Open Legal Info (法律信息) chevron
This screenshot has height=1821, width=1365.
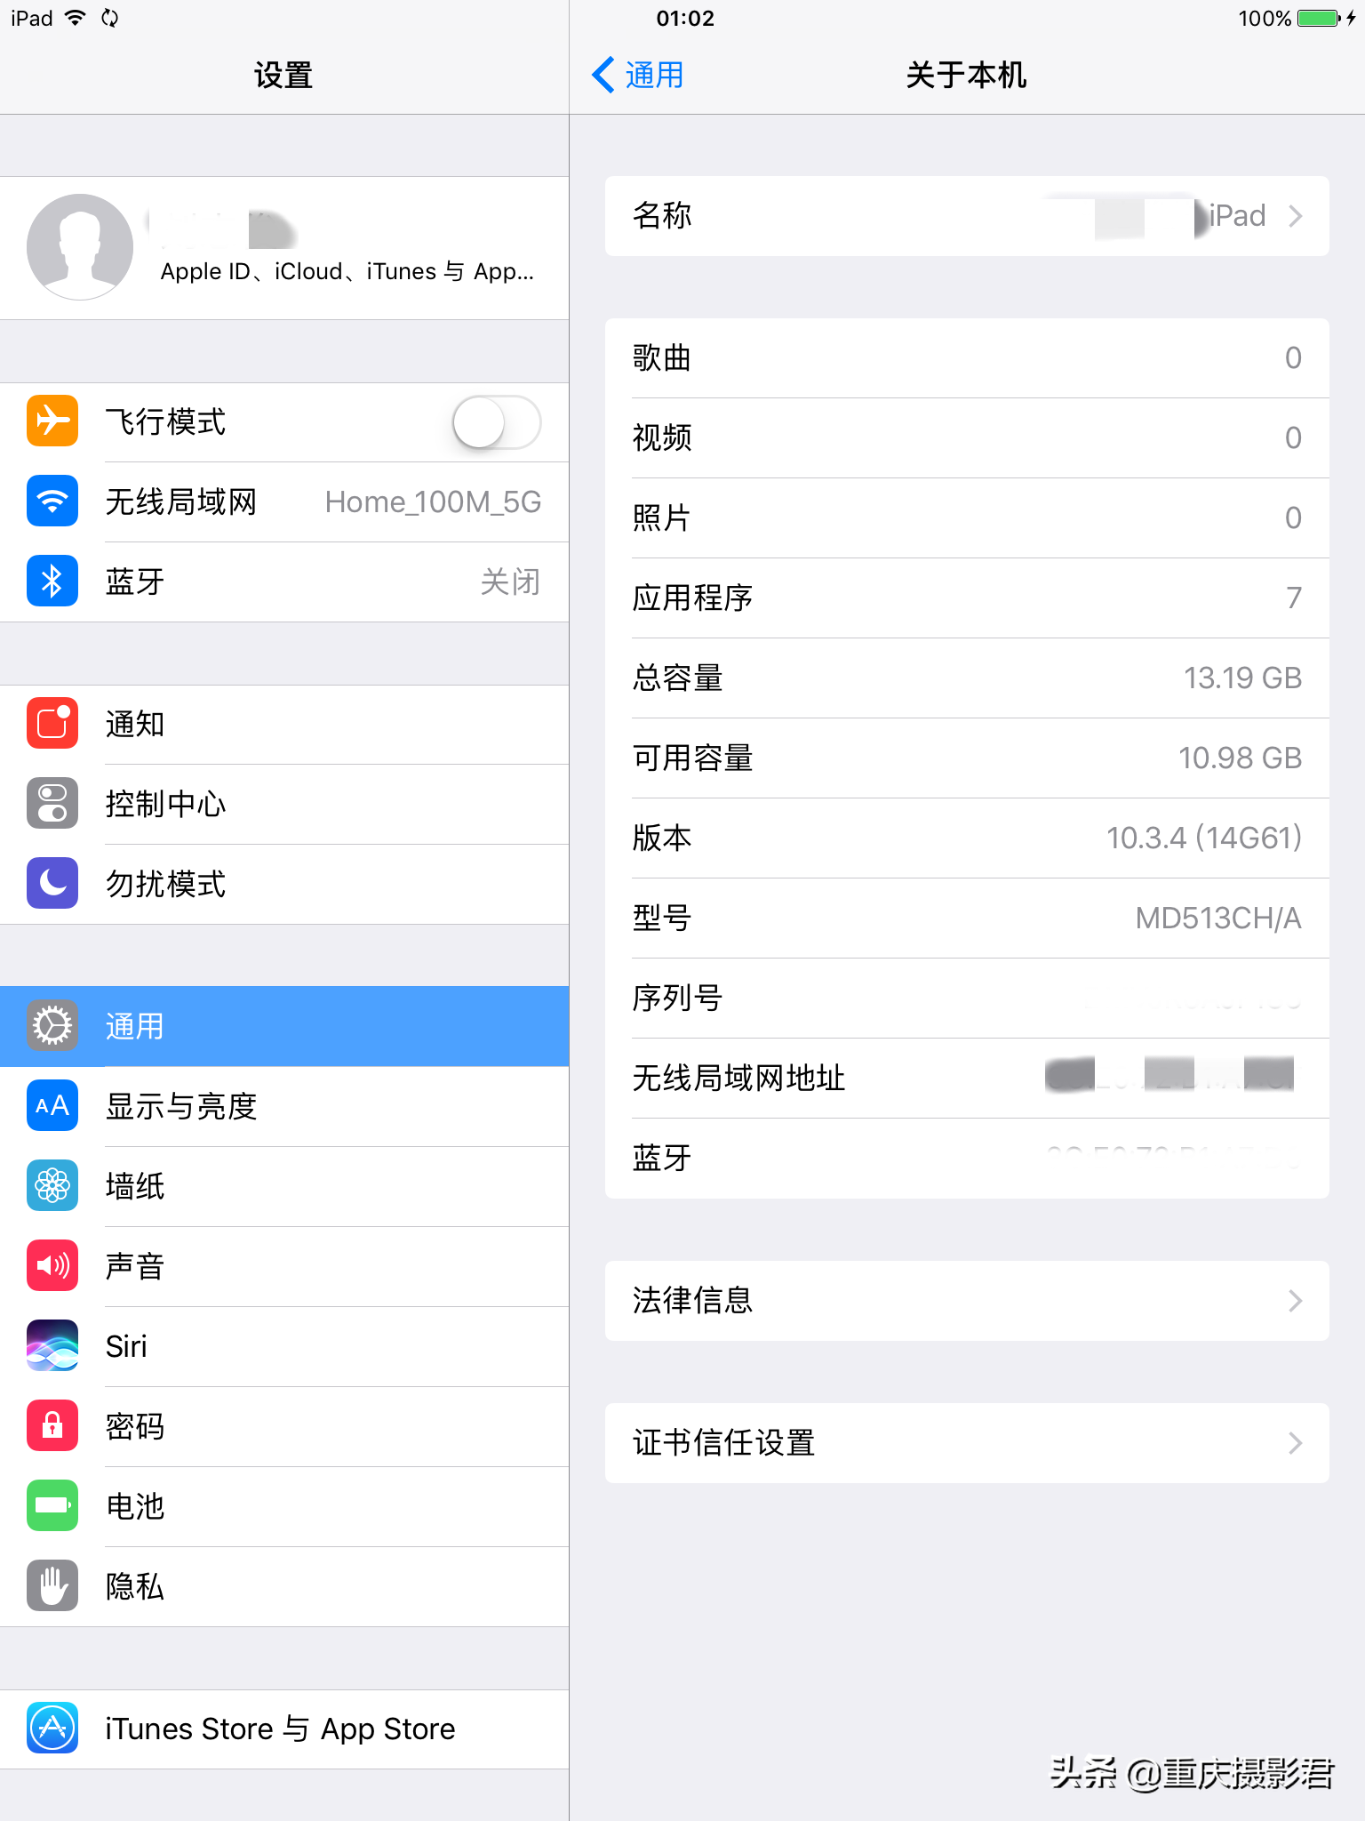pyautogui.click(x=1296, y=1301)
